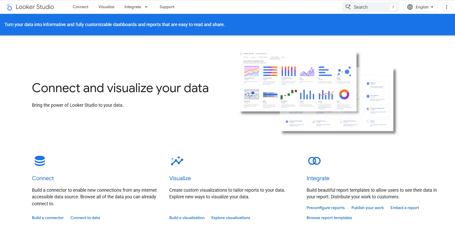Click the Visualize sparkle chart icon
The image size is (455, 227).
tap(177, 161)
